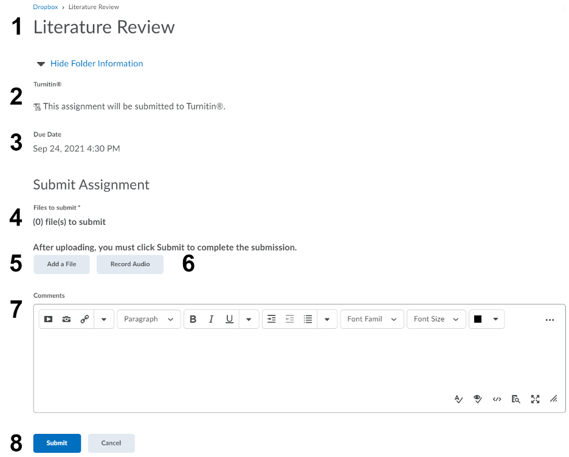Toggle underline formatting
The width and height of the screenshot is (569, 457).
point(229,319)
